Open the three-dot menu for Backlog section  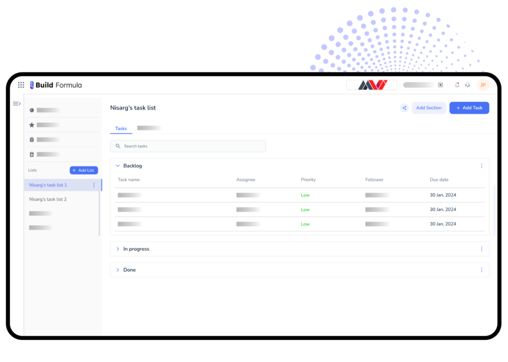[481, 166]
